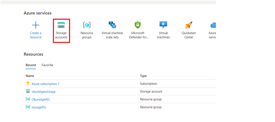Click the storage icon beside okundigiestorage

coord(28,91)
